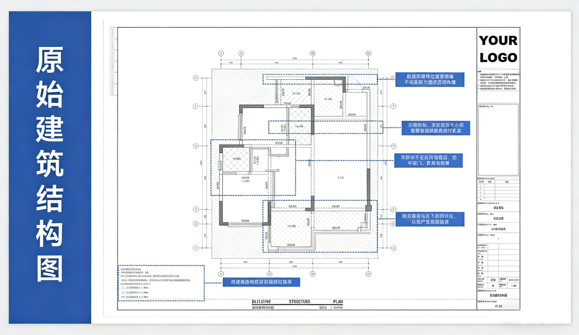This screenshot has width=579, height=335.
Task: Click the second blue callout from the top
Action: pyautogui.click(x=435, y=128)
